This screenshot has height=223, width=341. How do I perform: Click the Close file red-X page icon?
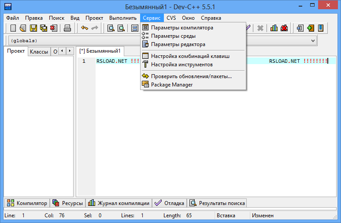[53, 28]
